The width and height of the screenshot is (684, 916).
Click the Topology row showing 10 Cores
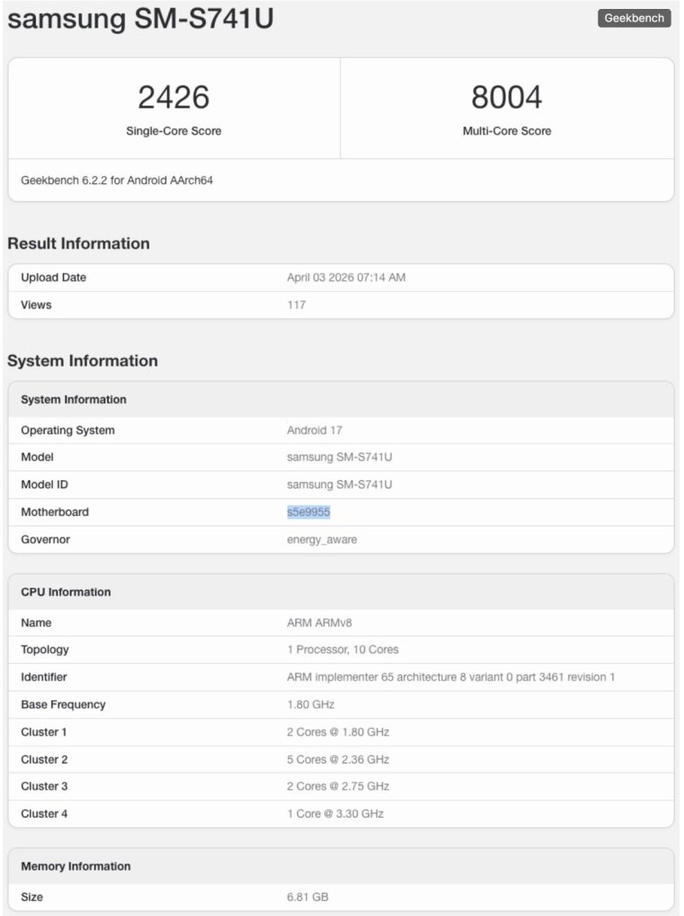pyautogui.click(x=342, y=649)
